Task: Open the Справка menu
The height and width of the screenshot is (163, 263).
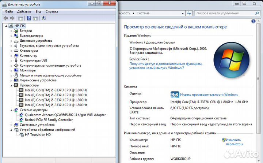Action: (x=52, y=12)
